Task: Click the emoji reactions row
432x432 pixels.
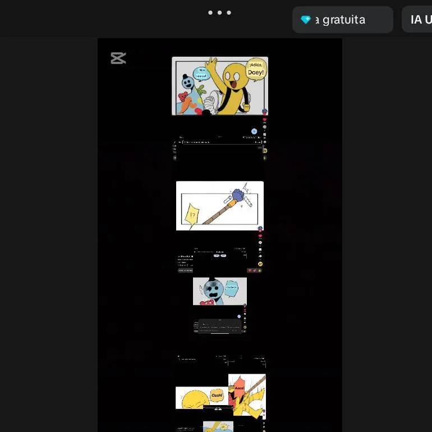Action: 255,270
